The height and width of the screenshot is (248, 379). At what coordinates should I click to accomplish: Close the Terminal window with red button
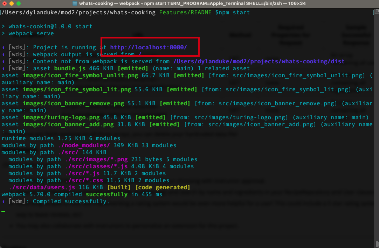coord(4,3)
